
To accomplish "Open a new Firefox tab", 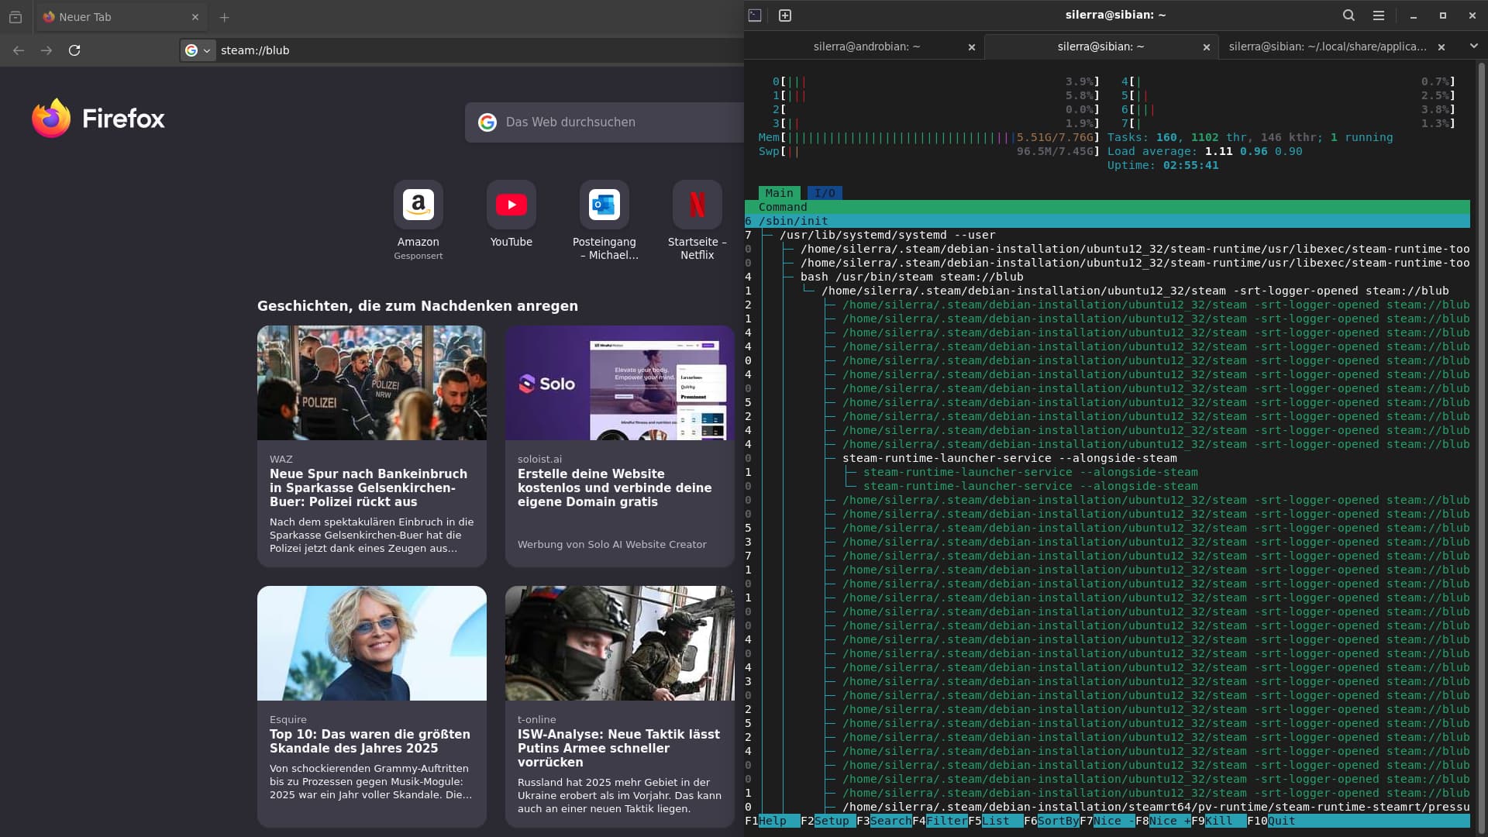I will pos(224,17).
